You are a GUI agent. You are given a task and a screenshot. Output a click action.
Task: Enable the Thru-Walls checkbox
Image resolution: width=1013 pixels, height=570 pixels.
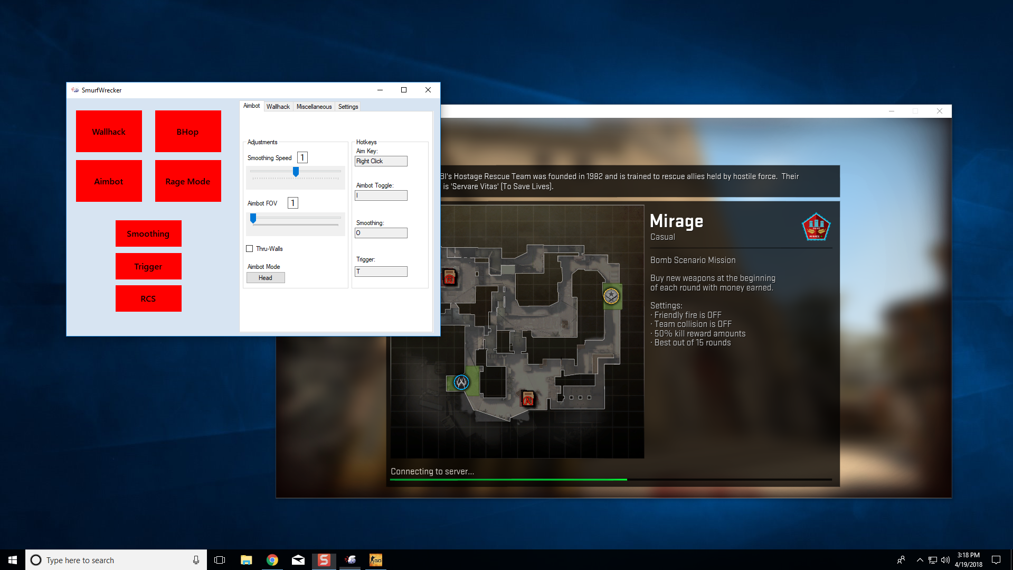pyautogui.click(x=250, y=249)
